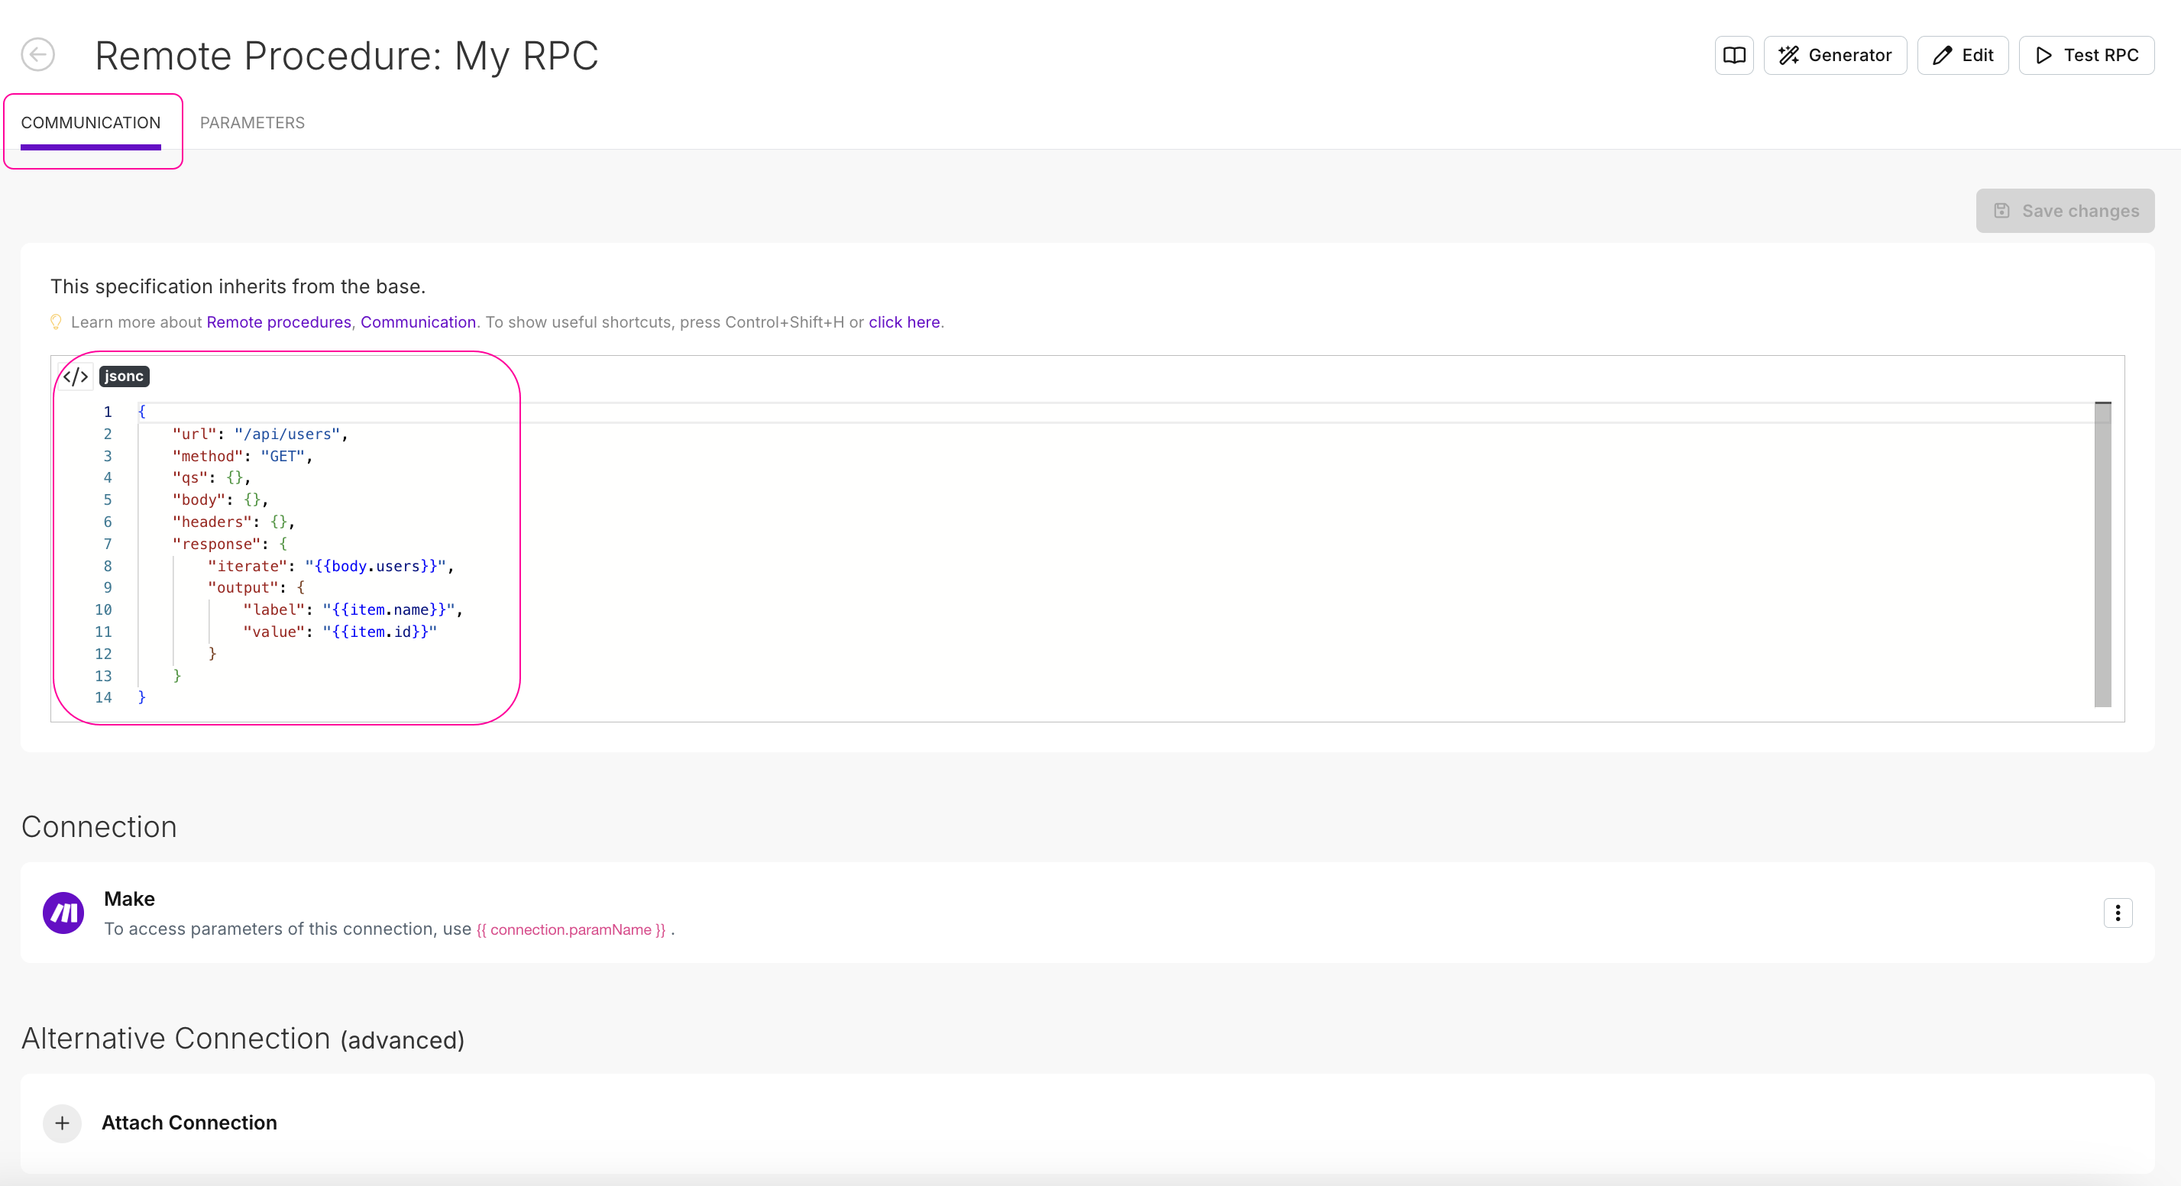Click the Save changes button
Viewport: 2181px width, 1186px height.
(2064, 211)
